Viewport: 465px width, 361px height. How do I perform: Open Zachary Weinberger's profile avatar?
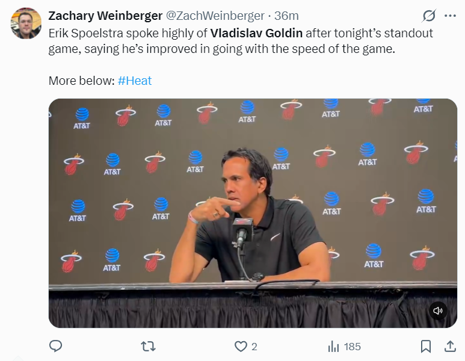click(x=26, y=23)
